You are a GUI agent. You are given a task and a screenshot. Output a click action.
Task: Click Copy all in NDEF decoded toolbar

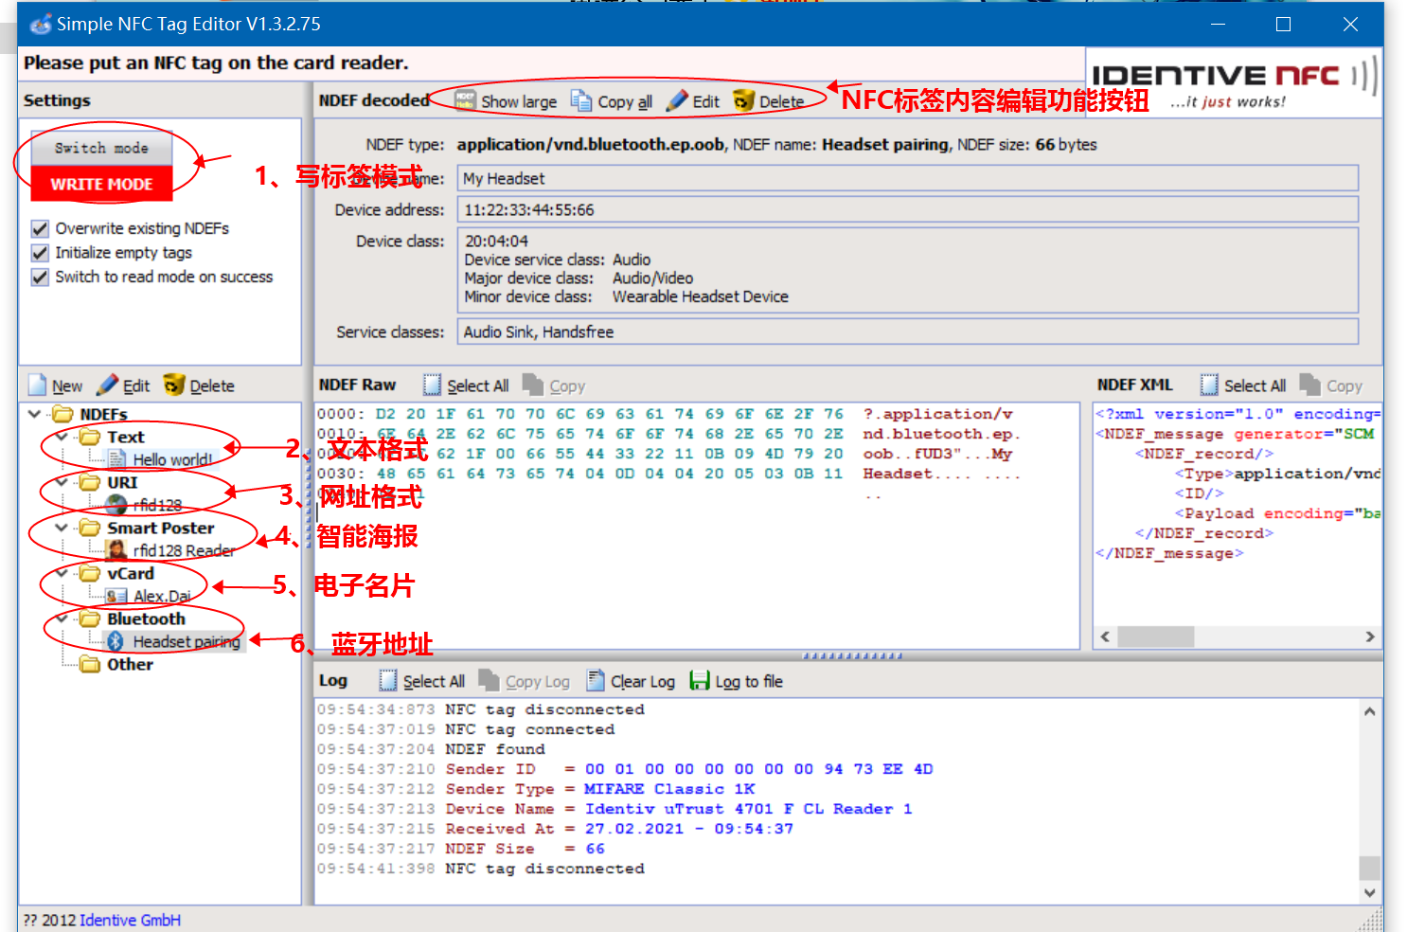pos(612,101)
